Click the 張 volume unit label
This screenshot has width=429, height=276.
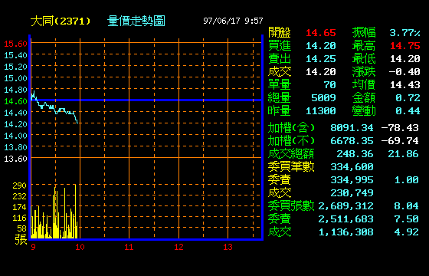[x=21, y=239]
